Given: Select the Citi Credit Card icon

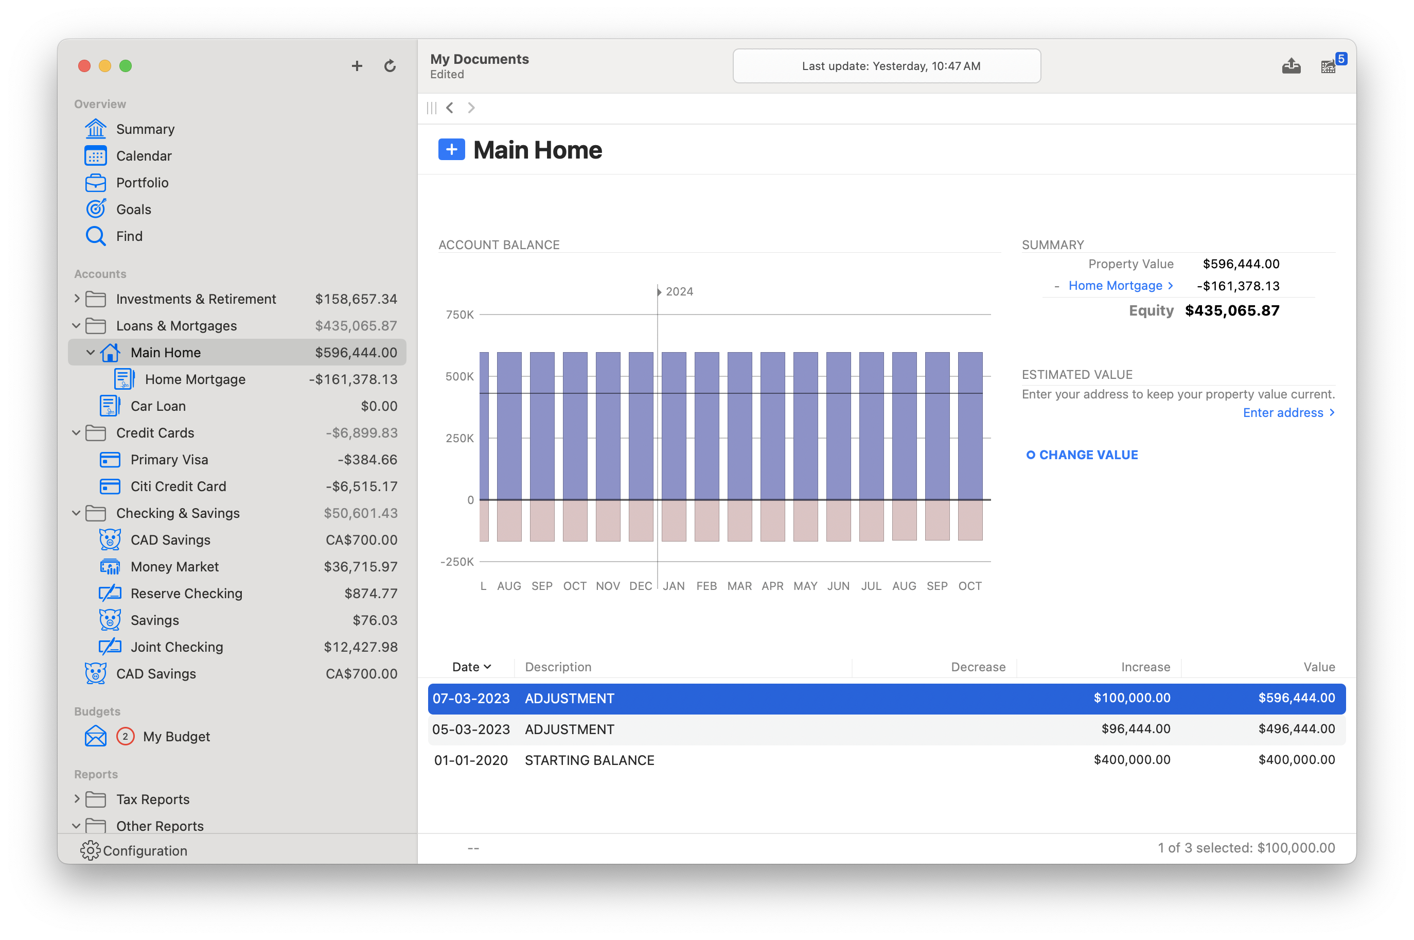Looking at the screenshot, I should (x=110, y=486).
